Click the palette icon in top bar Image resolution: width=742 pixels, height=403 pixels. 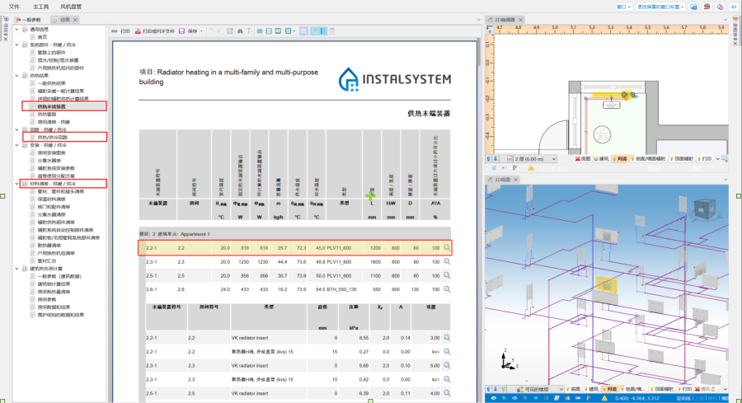click(x=707, y=7)
